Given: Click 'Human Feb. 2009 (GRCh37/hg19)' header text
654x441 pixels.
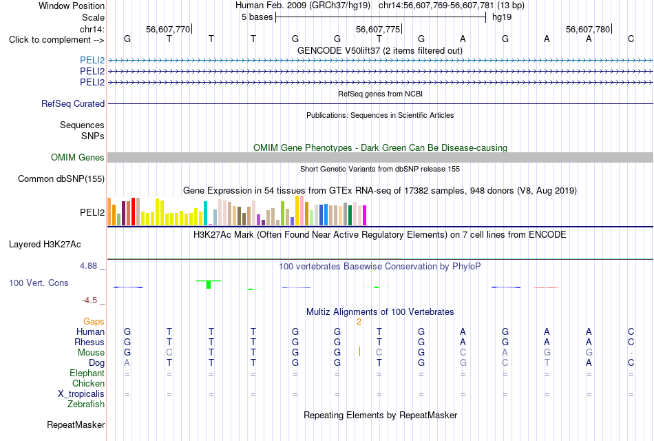Looking at the screenshot, I should coord(303,6).
